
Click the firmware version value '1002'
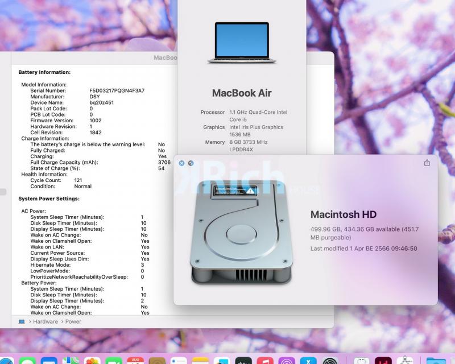96,121
